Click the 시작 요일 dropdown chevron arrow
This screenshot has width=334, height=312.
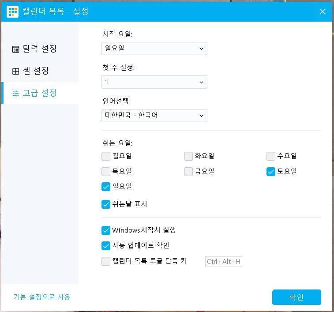(201, 49)
